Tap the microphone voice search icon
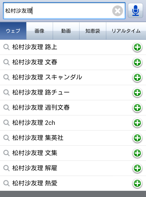 click(135, 11)
